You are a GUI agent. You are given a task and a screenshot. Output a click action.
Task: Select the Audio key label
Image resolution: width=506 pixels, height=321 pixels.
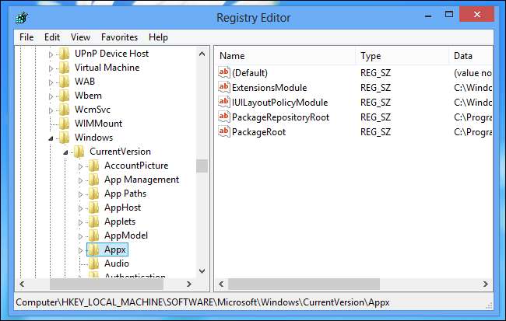click(x=117, y=263)
